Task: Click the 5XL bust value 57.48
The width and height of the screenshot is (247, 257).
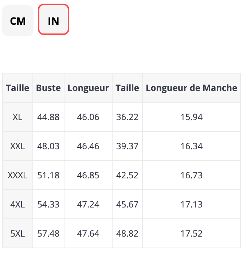Action: click(48, 233)
